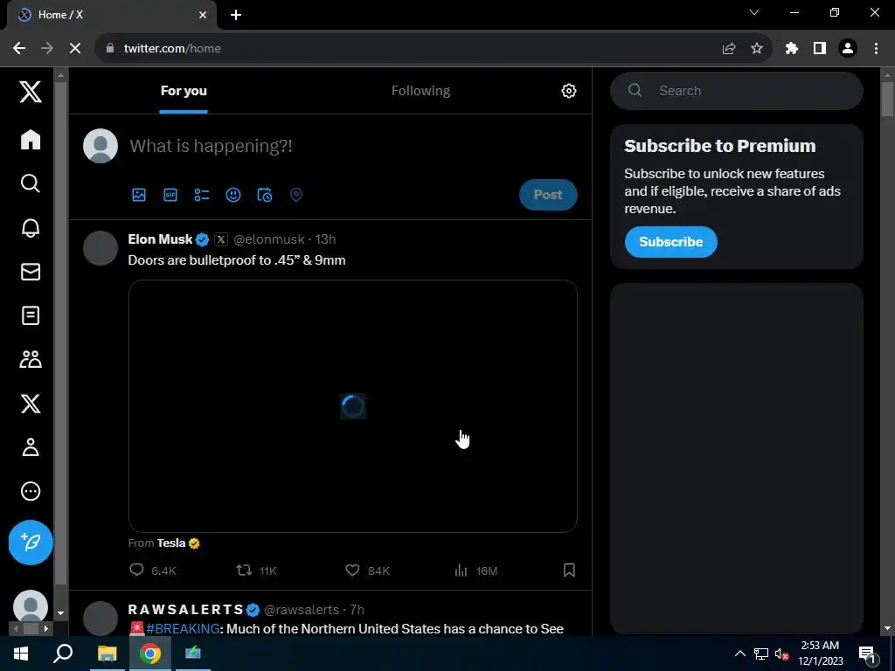Switch to Following tab

[x=420, y=91]
